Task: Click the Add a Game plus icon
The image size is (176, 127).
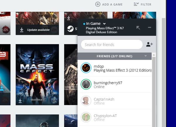Action: click(98, 4)
